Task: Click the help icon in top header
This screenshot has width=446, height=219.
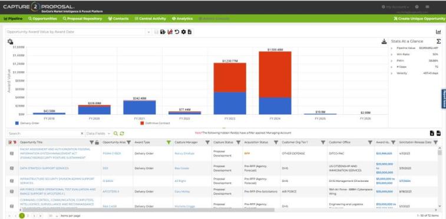Action: tap(417, 7)
